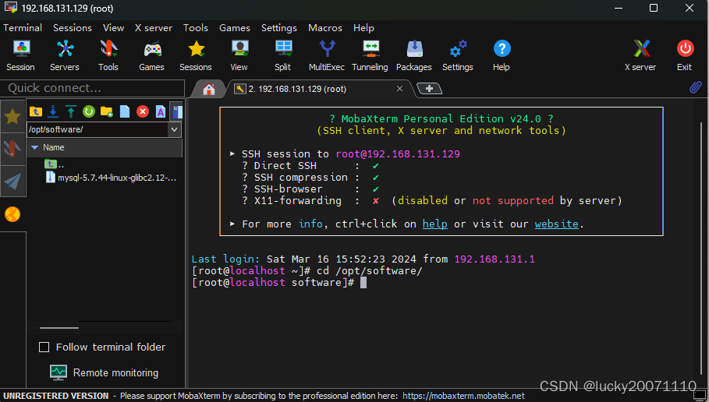Viewport: 709px width, 402px height.
Task: Open the Macros paper plane sidebar tab
Action: (x=12, y=182)
